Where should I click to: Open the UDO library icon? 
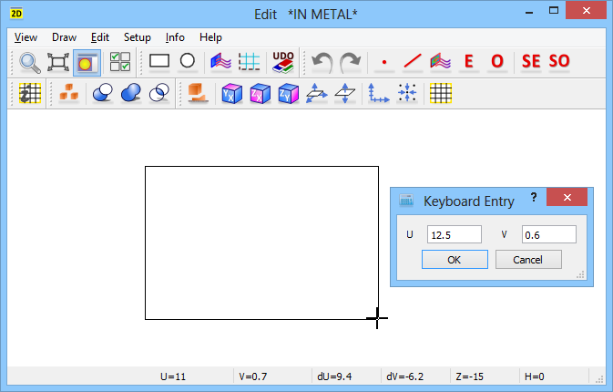point(283,62)
